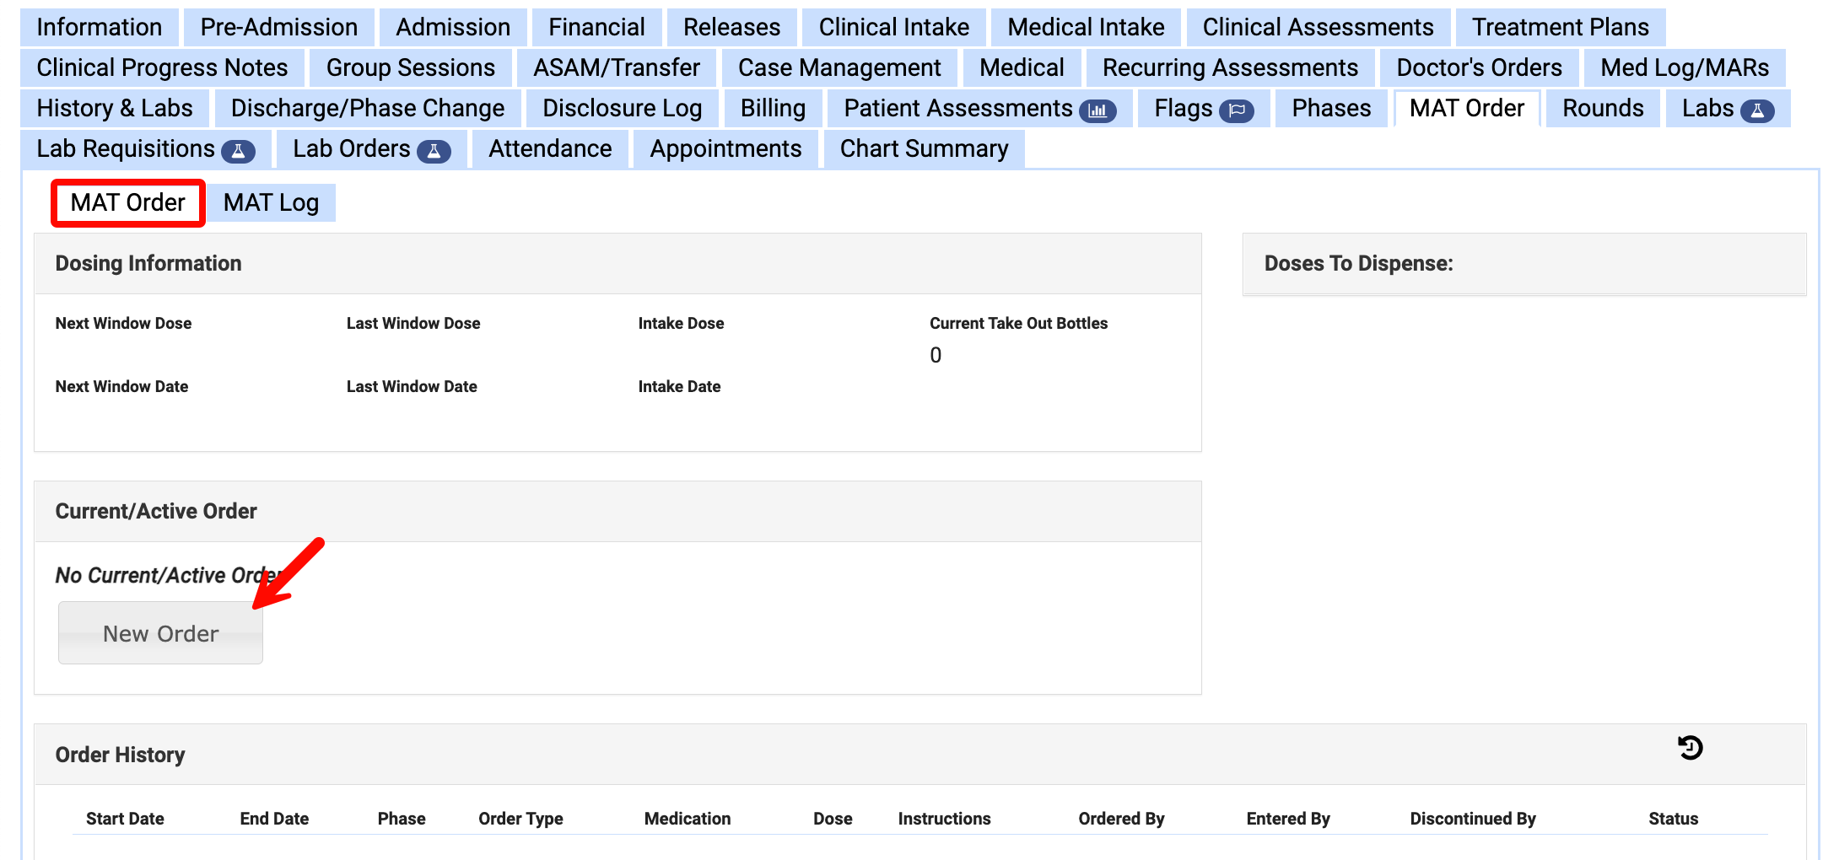Screen dimensions: 1839x860
Task: Open the Pre-Admission tab
Action: (278, 27)
